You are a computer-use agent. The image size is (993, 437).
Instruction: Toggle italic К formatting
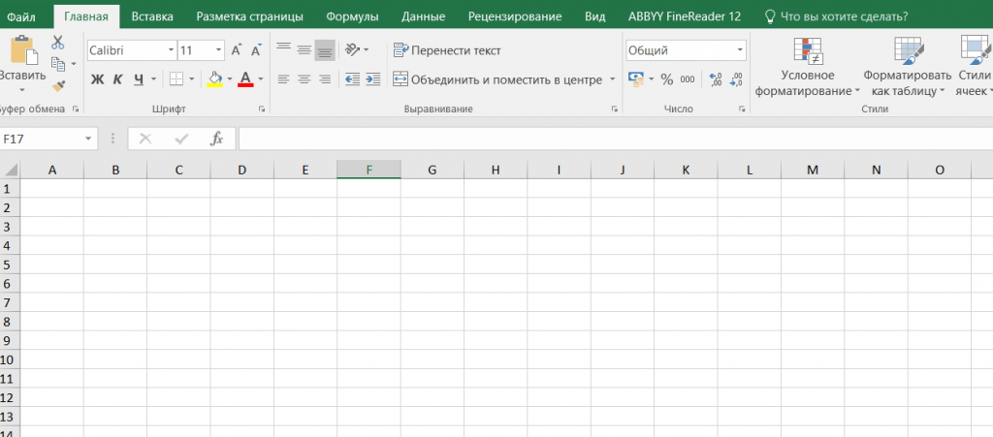(117, 79)
